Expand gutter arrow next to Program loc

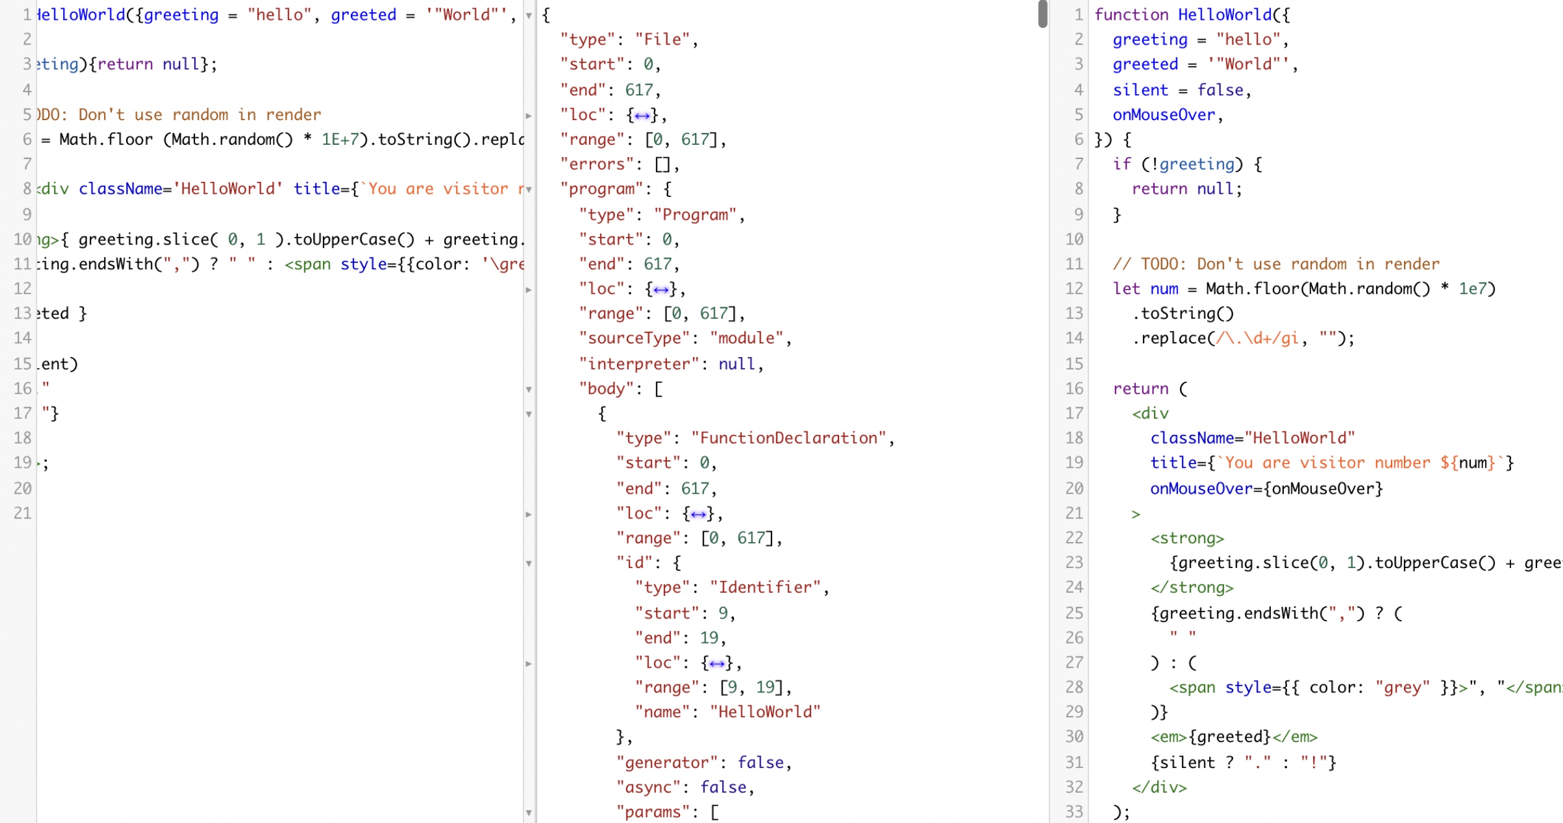528,290
